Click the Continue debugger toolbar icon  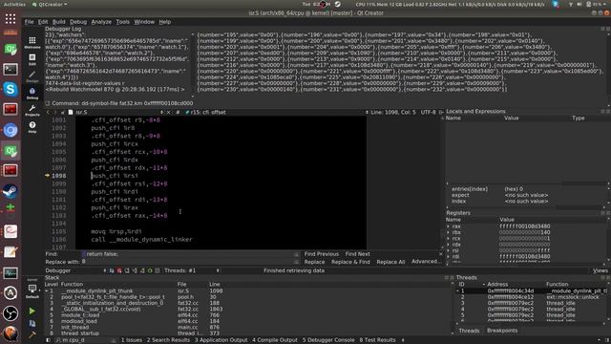click(x=112, y=270)
